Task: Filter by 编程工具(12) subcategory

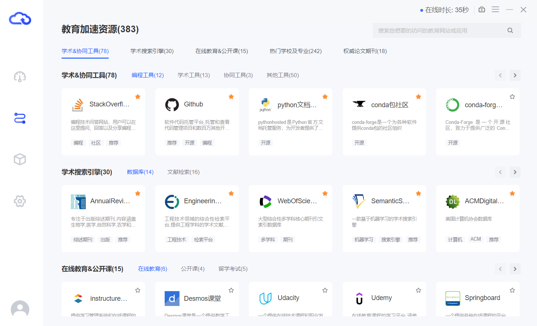Action: pos(148,75)
